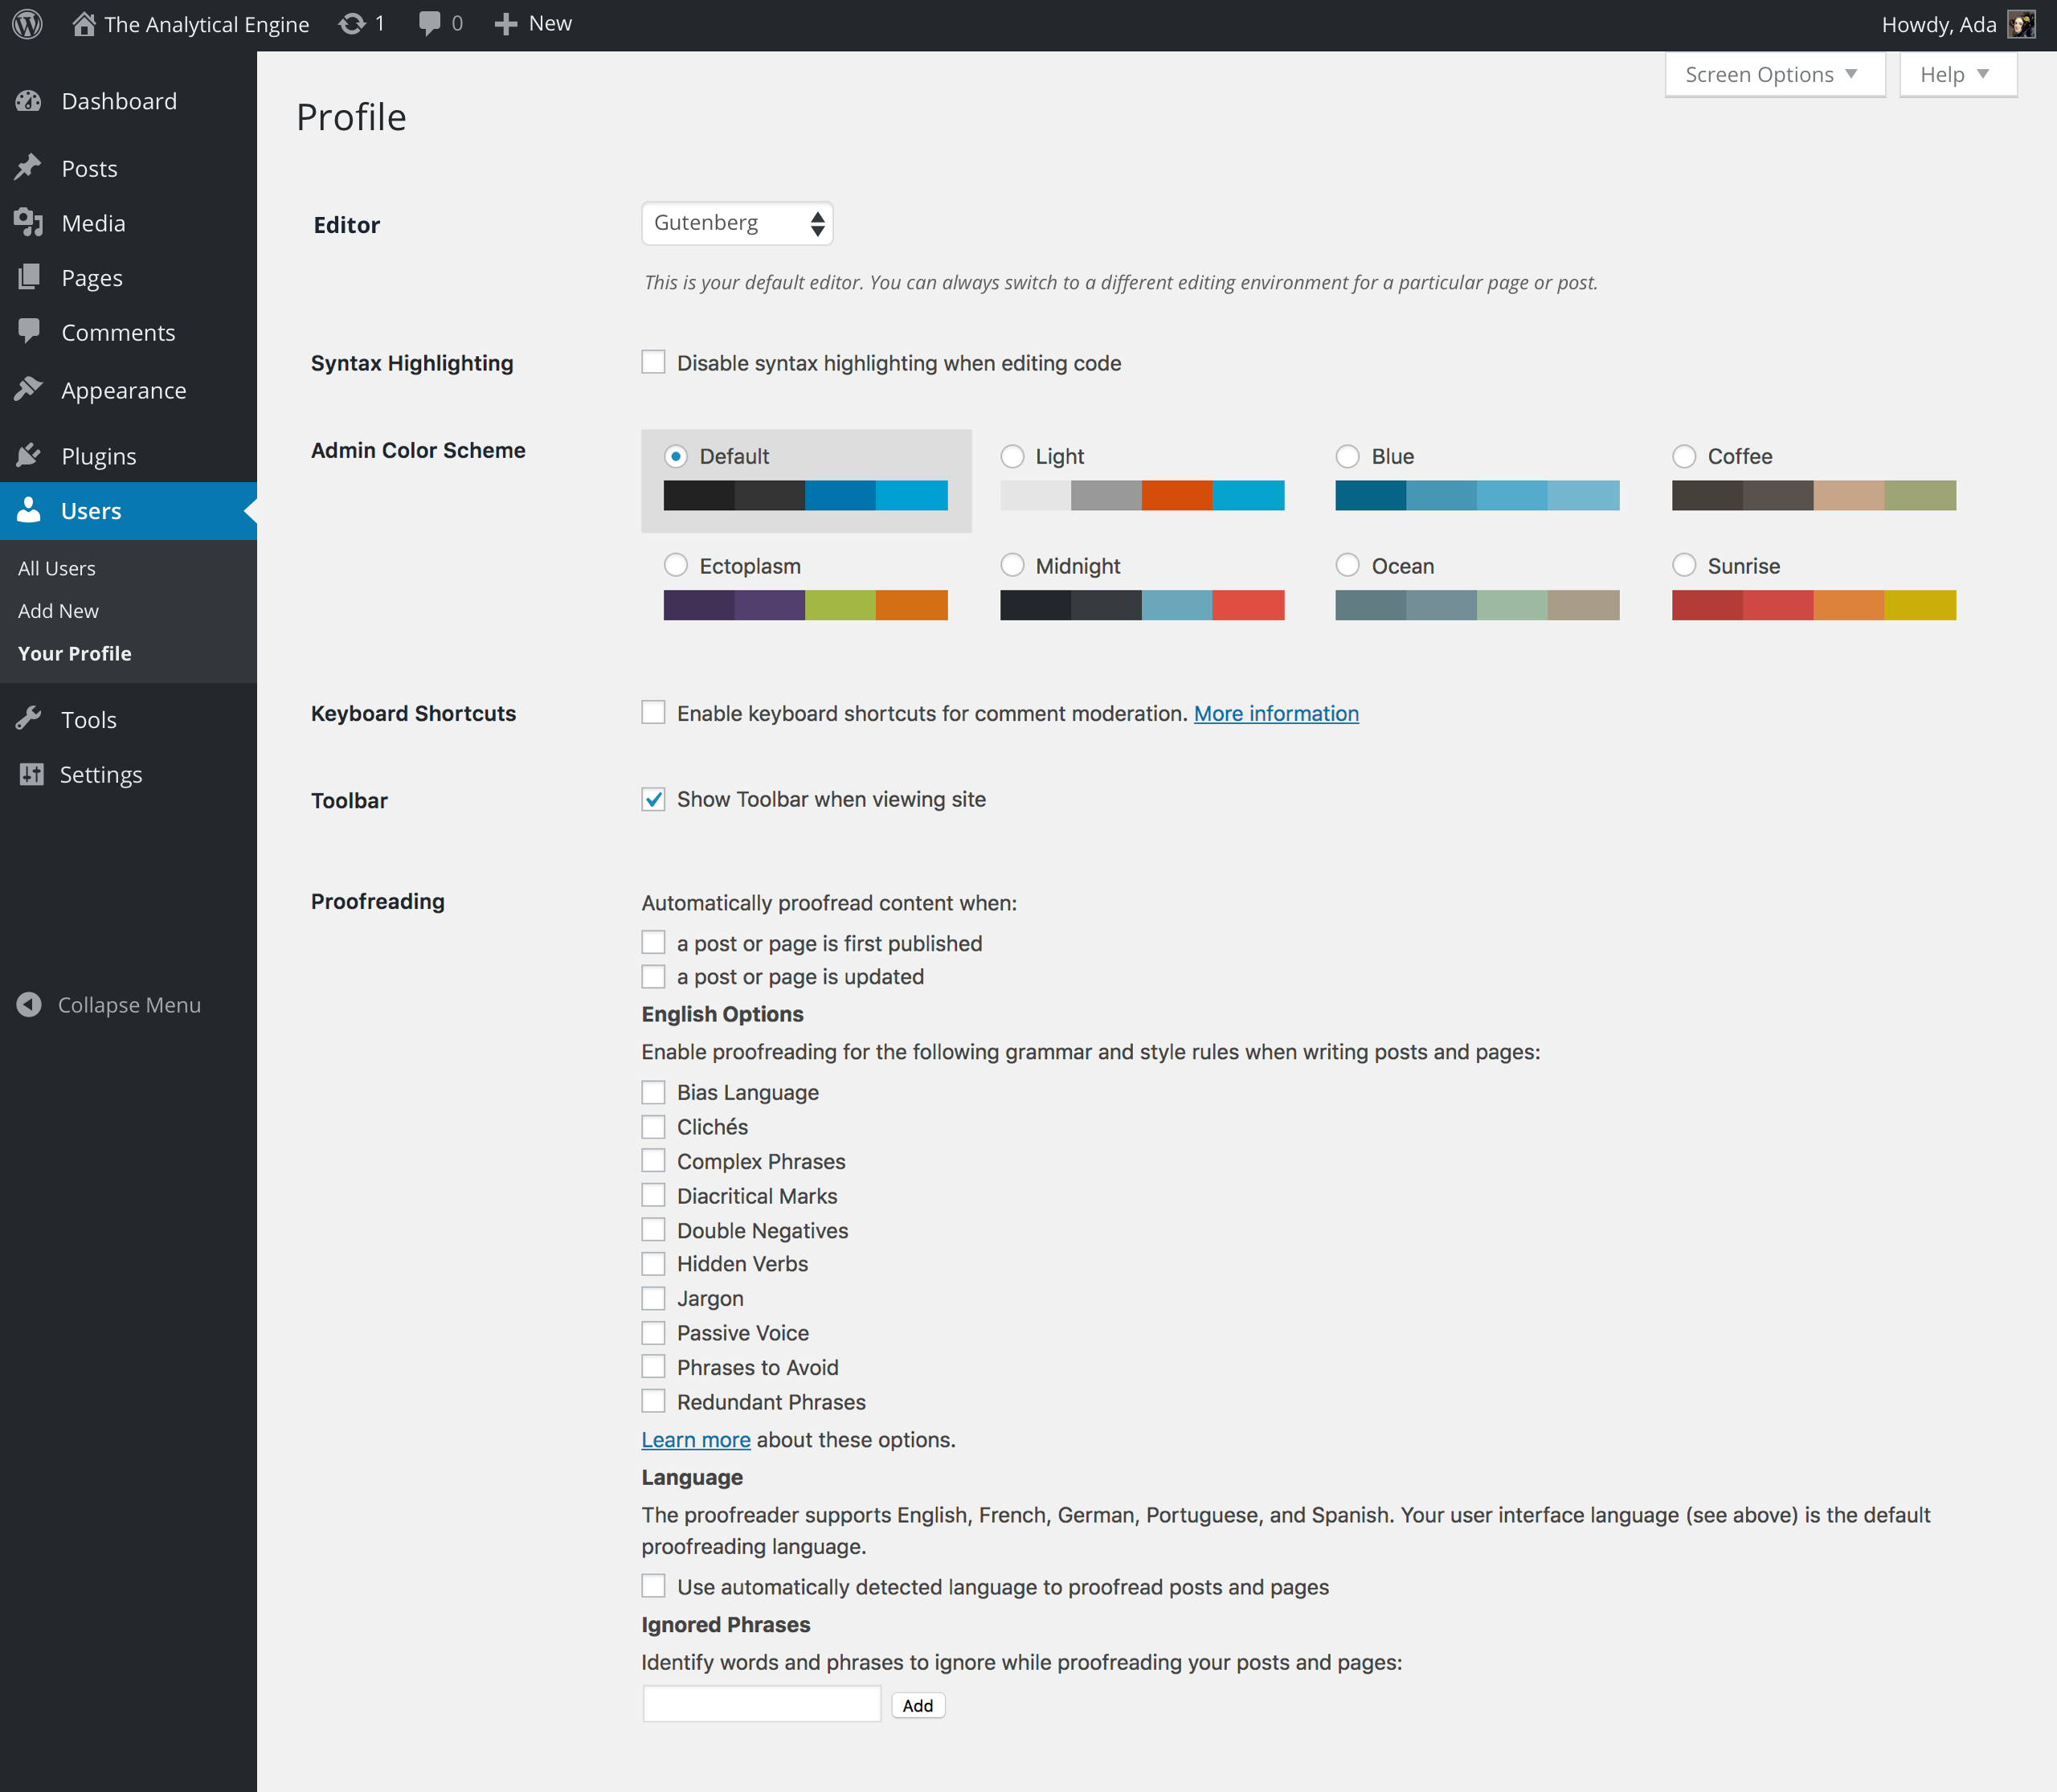Open the updates screen via refresh icon

[x=352, y=23]
